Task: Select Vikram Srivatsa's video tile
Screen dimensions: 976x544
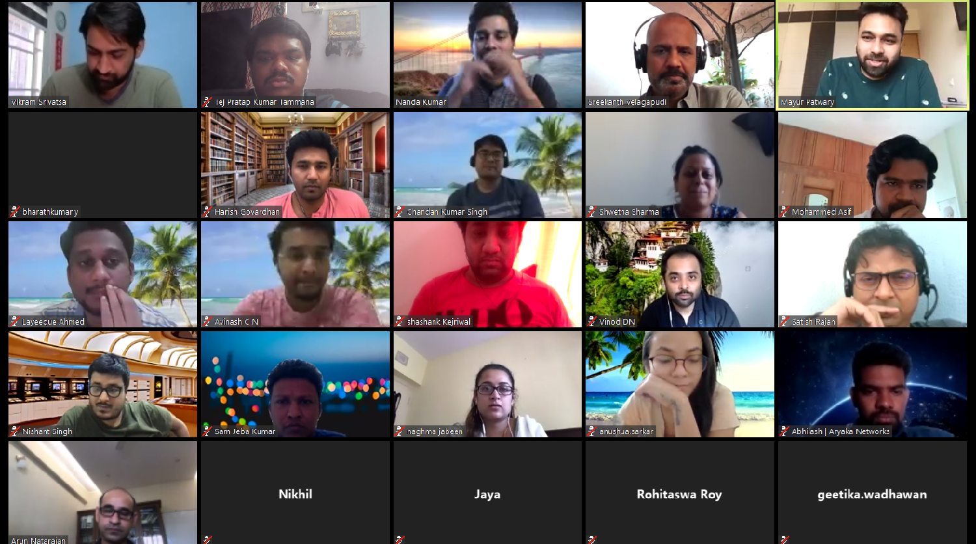Action: [103, 55]
